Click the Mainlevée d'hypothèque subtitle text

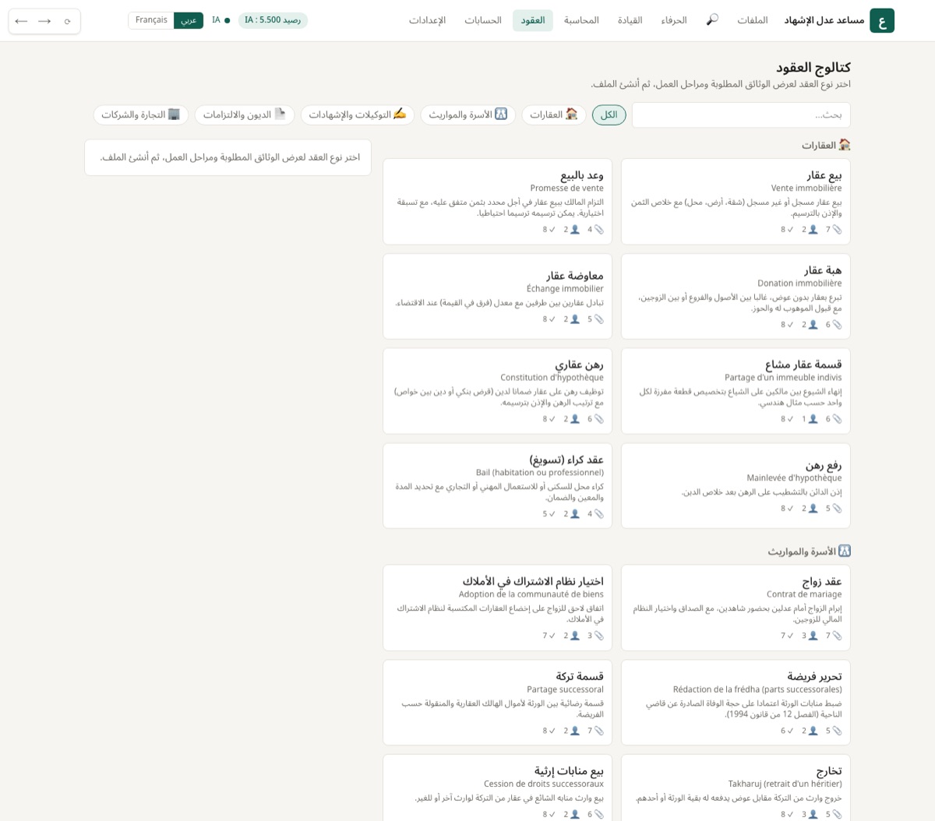(x=794, y=477)
